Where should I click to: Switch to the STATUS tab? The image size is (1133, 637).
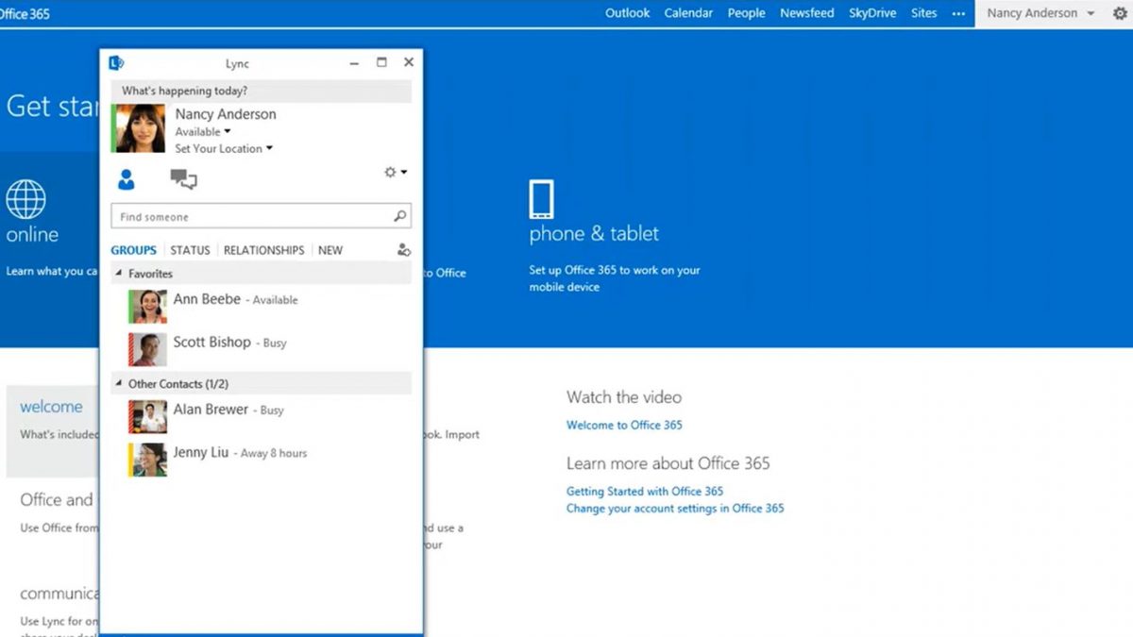tap(190, 250)
